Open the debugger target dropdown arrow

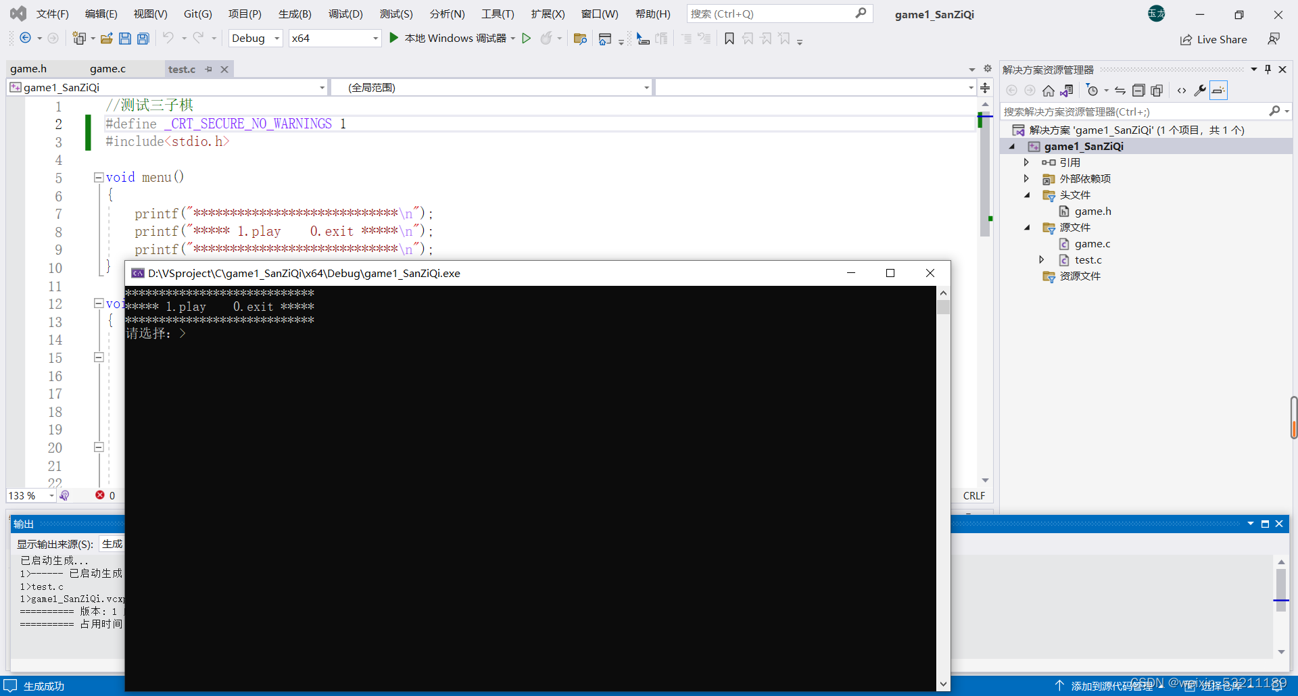[513, 39]
